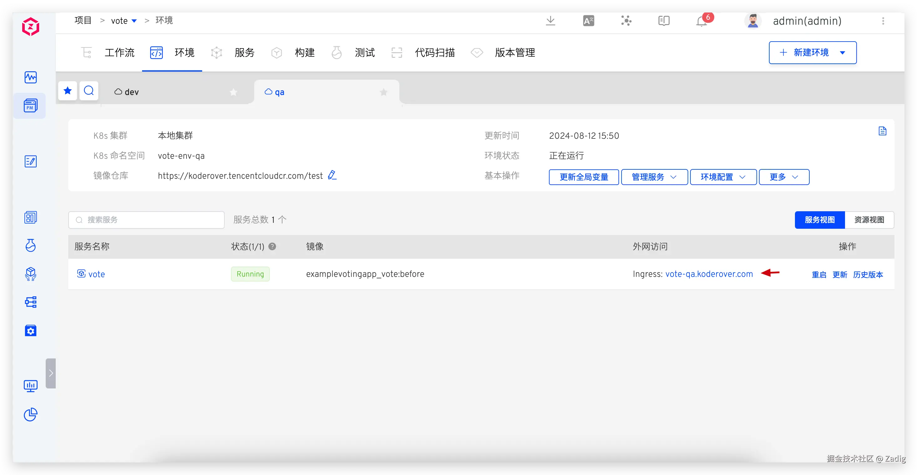The image size is (917, 475).
Task: Select the dev environment tab
Action: [x=131, y=92]
